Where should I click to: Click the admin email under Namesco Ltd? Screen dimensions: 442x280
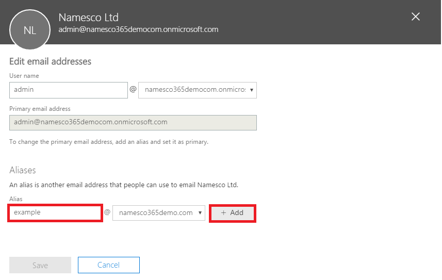click(138, 29)
